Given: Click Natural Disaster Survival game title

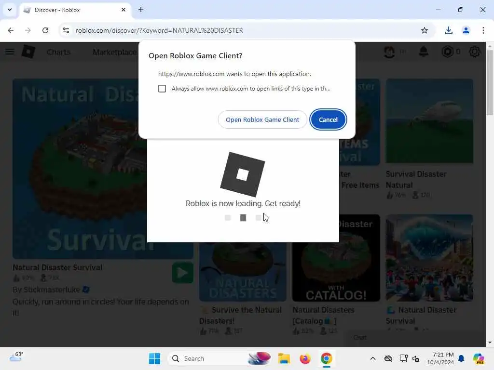Looking at the screenshot, I should (x=57, y=267).
